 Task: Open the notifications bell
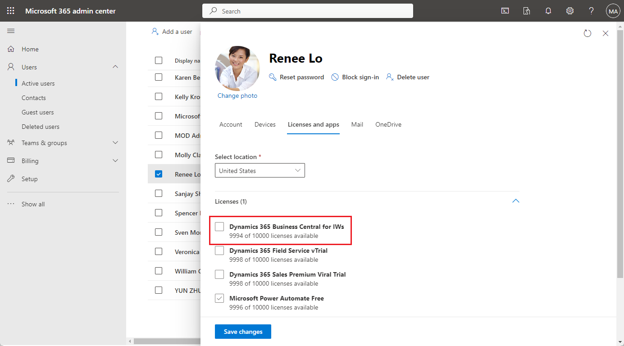pyautogui.click(x=548, y=11)
